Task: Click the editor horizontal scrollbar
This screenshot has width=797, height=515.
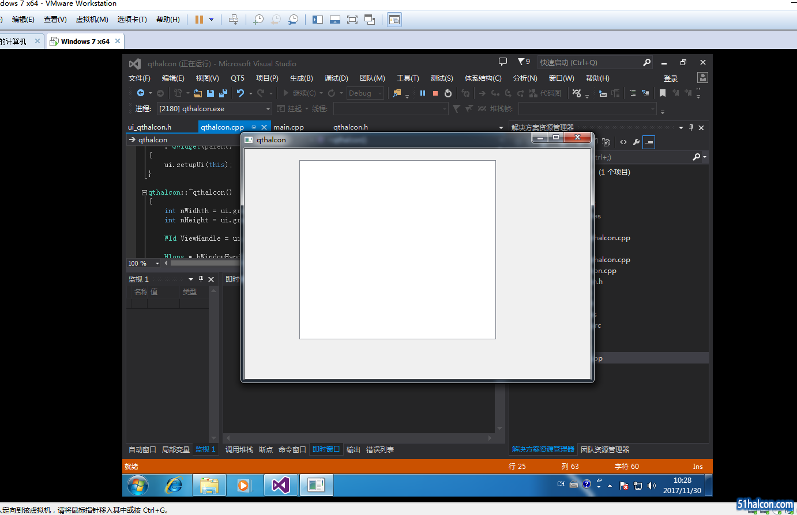Action: [x=205, y=263]
